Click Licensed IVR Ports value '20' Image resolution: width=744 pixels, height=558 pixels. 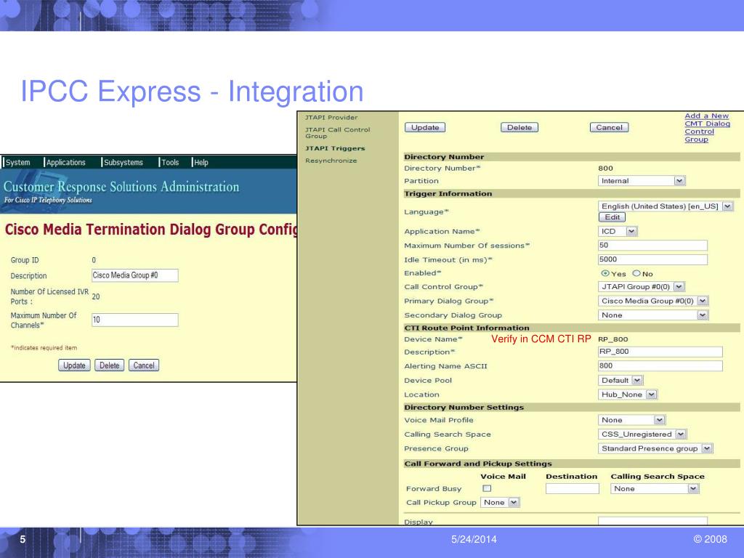coord(96,296)
